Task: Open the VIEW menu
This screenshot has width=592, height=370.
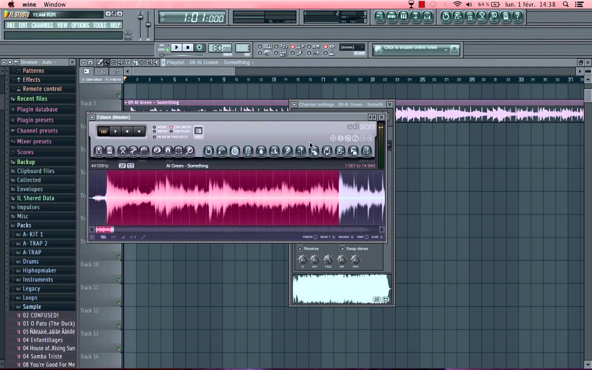Action: click(x=62, y=25)
